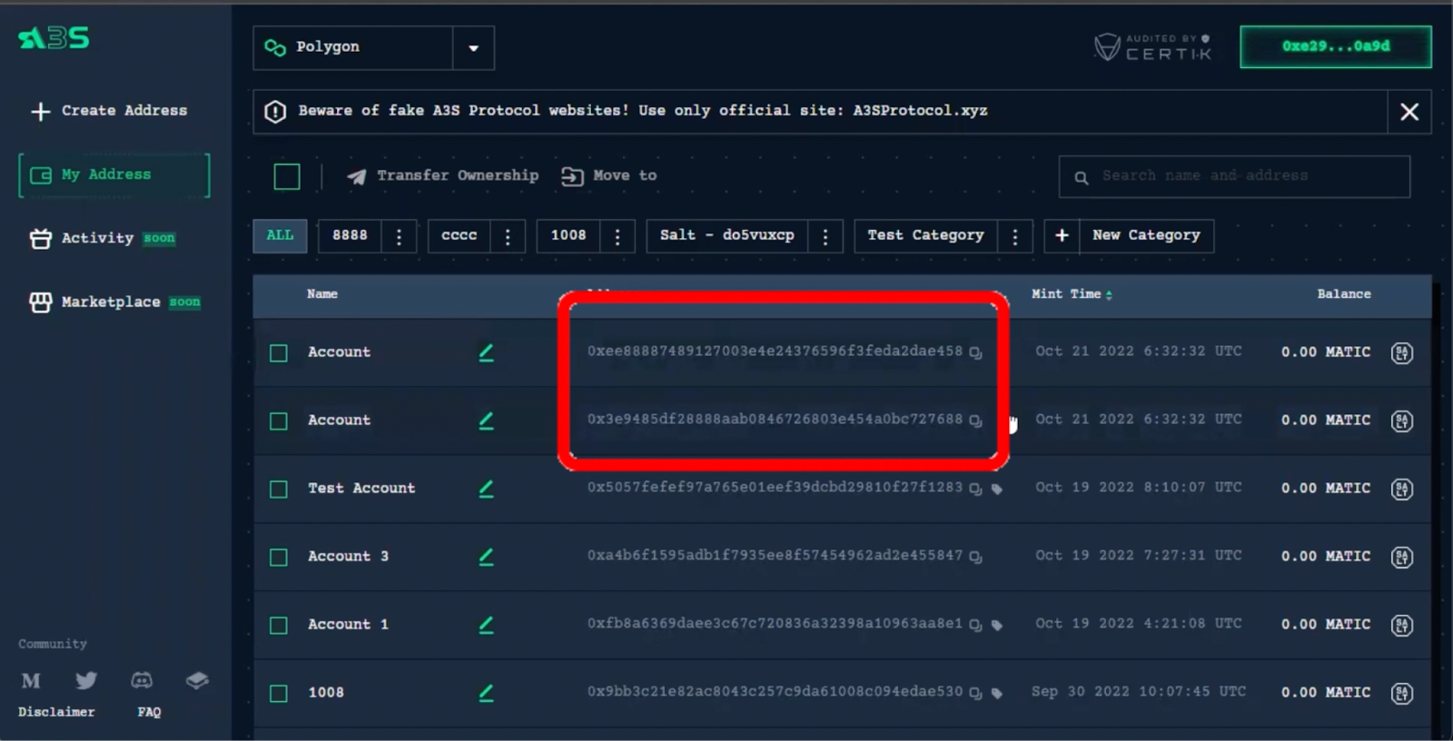Focus the Search name and address field
Image resolution: width=1453 pixels, height=741 pixels.
(1234, 176)
